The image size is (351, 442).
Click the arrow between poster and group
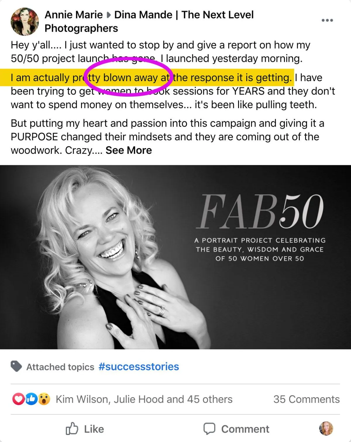pos(109,15)
